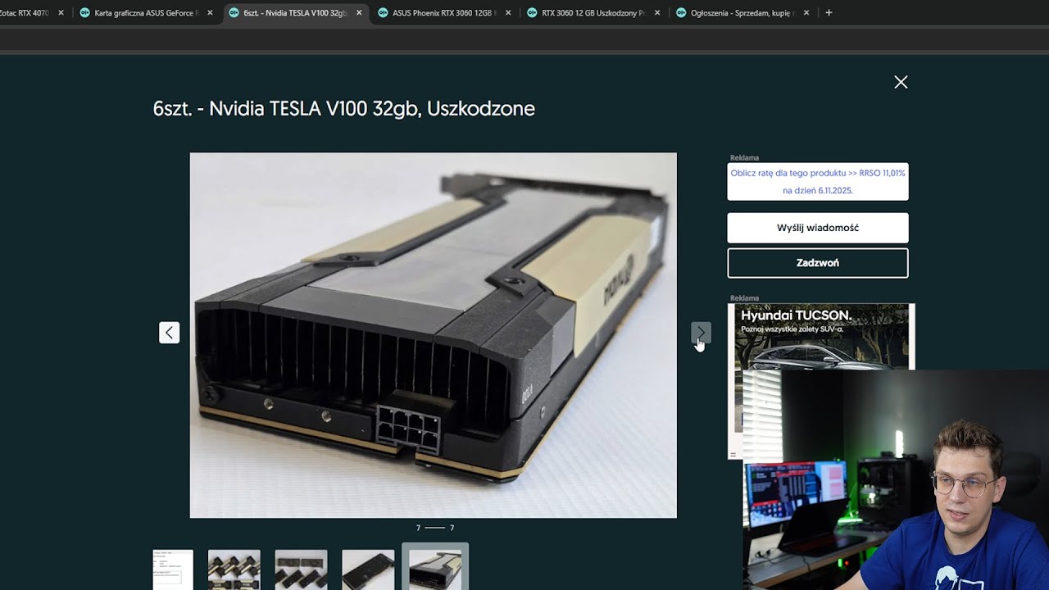This screenshot has height=590, width=1049.
Task: Close the Nvidia TESLA V100 tab
Action: (x=359, y=13)
